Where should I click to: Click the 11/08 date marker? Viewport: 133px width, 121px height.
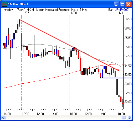coord(73,13)
